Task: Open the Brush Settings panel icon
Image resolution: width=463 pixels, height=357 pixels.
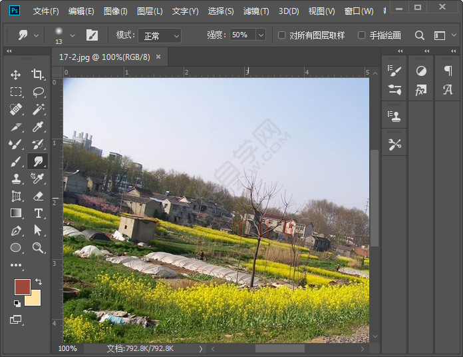Action: [394, 89]
